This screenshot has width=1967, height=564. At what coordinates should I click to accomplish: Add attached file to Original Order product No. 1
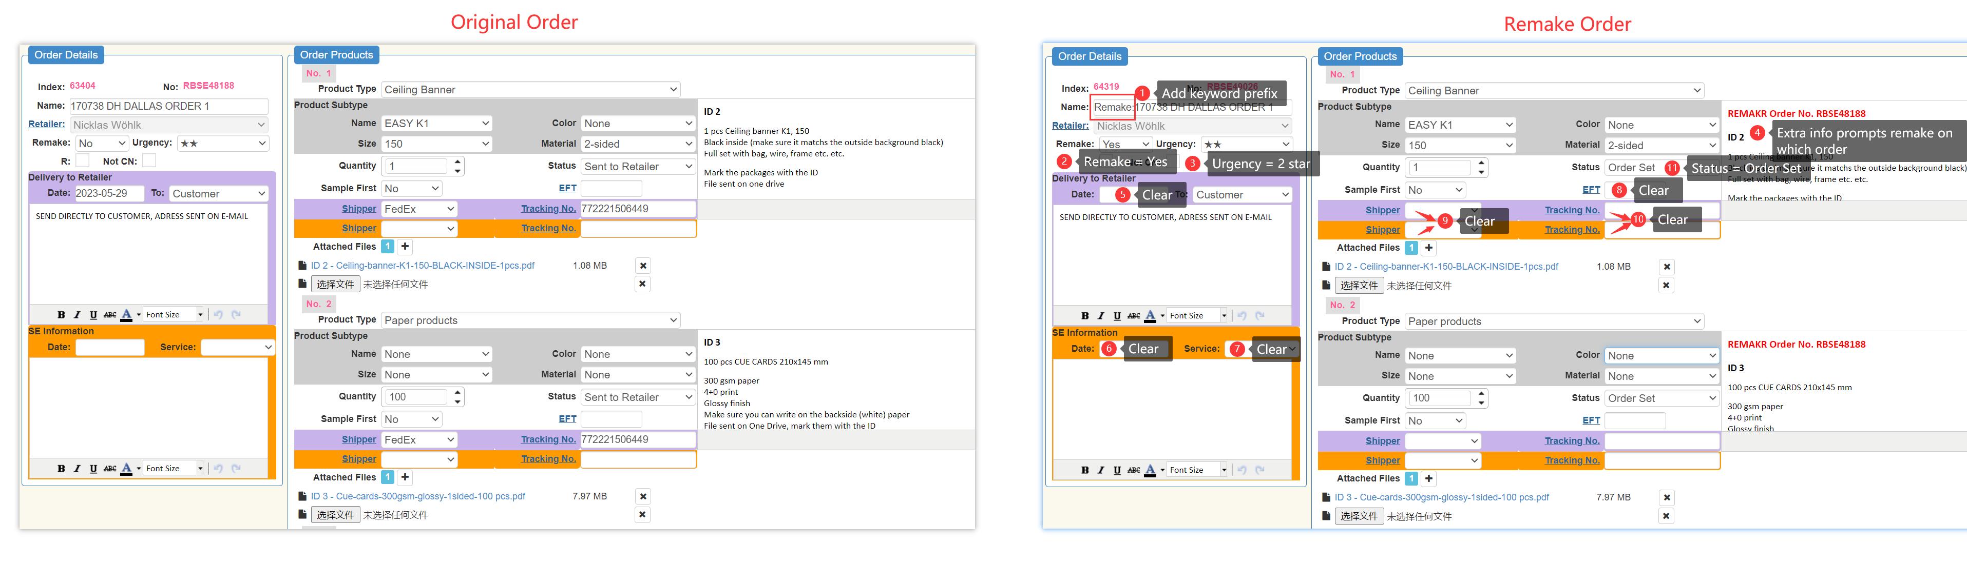coord(406,246)
